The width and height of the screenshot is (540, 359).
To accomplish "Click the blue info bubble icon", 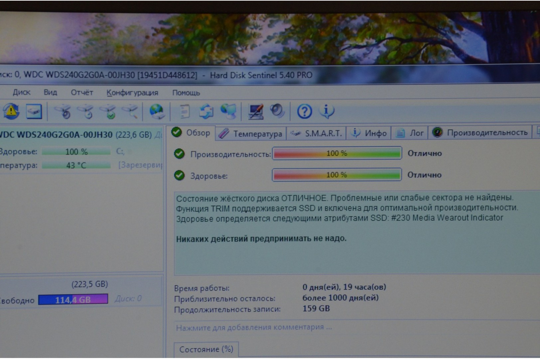I will 327,111.
